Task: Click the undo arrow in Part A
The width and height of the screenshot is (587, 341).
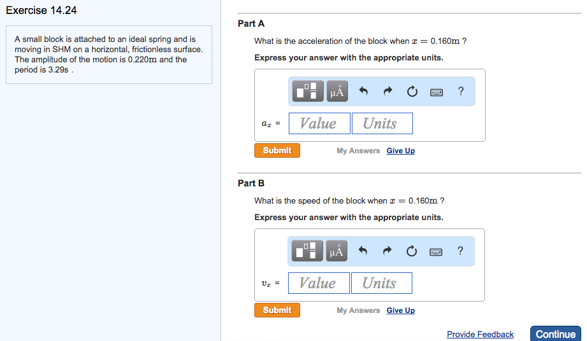Action: tap(364, 92)
